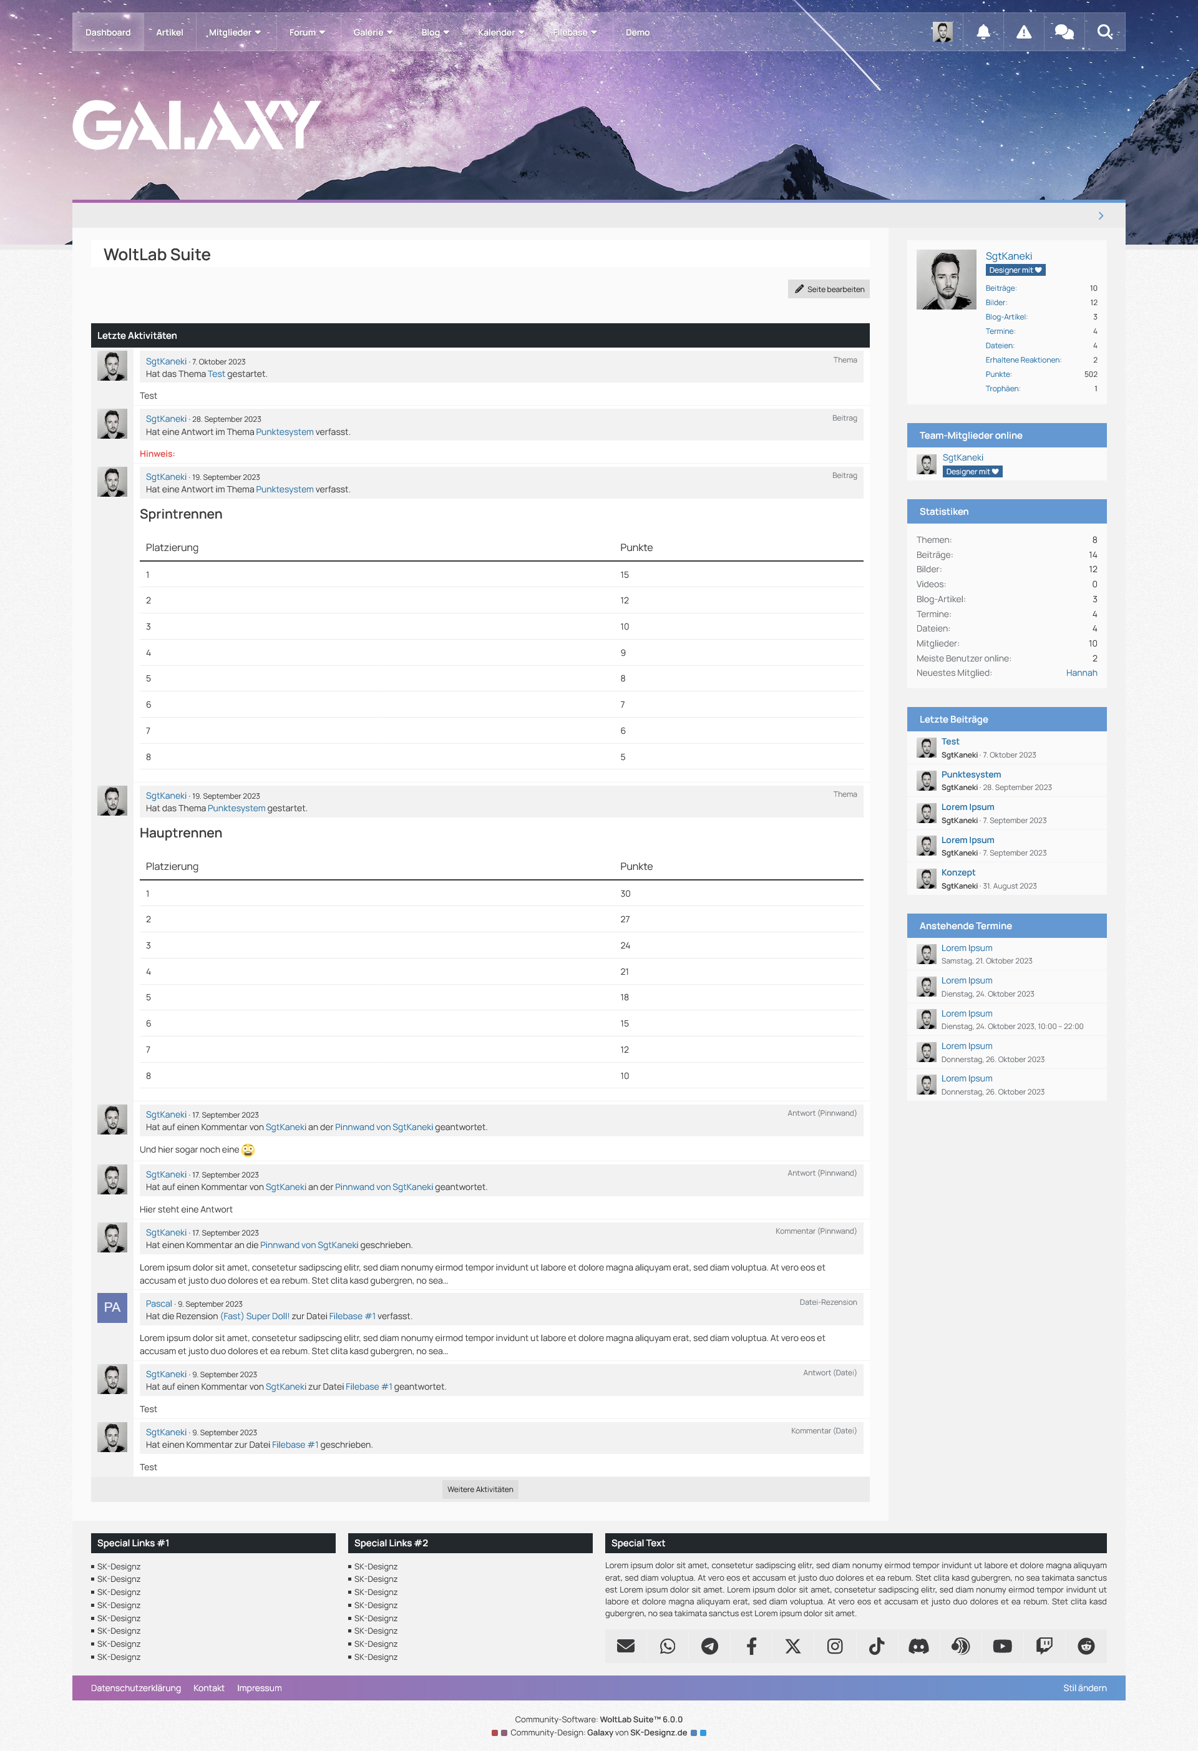Viewport: 1198px width, 1751px height.
Task: Click the Twitch icon in the footer
Action: pos(1043,1646)
